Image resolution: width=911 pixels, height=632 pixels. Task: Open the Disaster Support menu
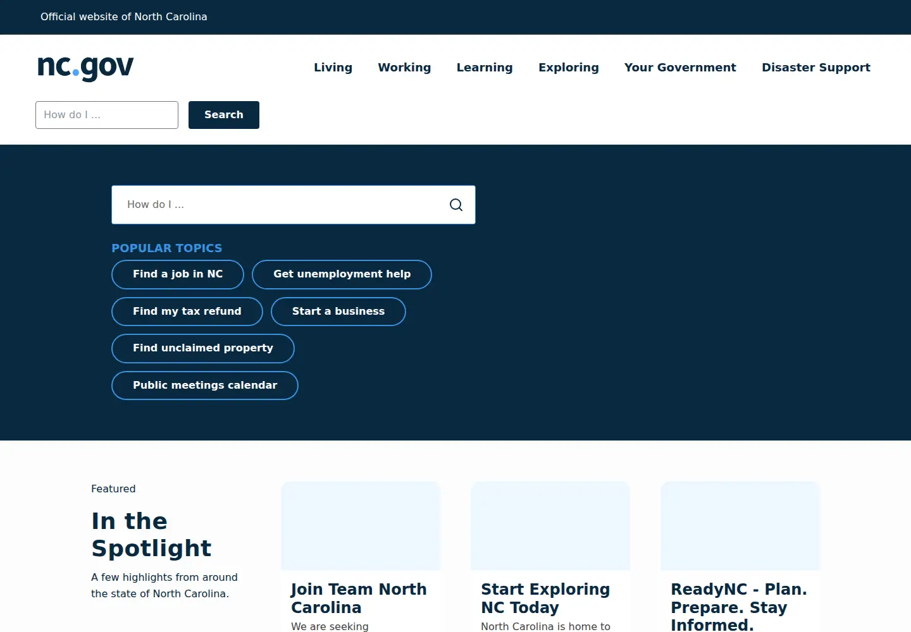(x=816, y=68)
